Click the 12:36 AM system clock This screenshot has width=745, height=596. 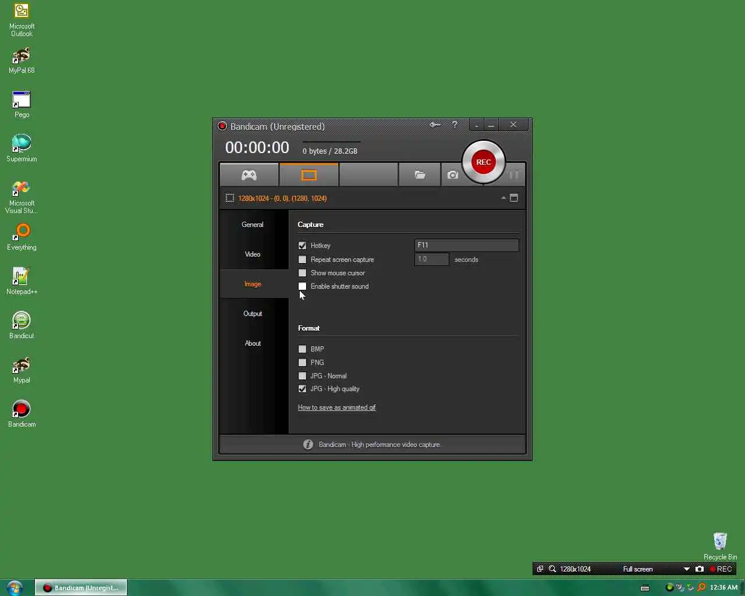click(724, 587)
